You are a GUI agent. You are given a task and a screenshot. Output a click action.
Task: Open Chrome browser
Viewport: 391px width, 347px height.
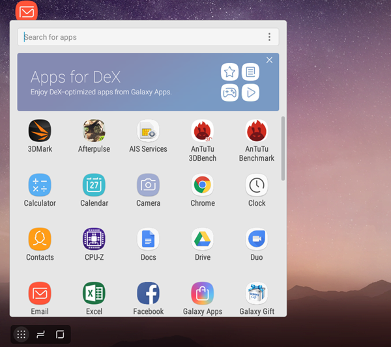(x=203, y=185)
